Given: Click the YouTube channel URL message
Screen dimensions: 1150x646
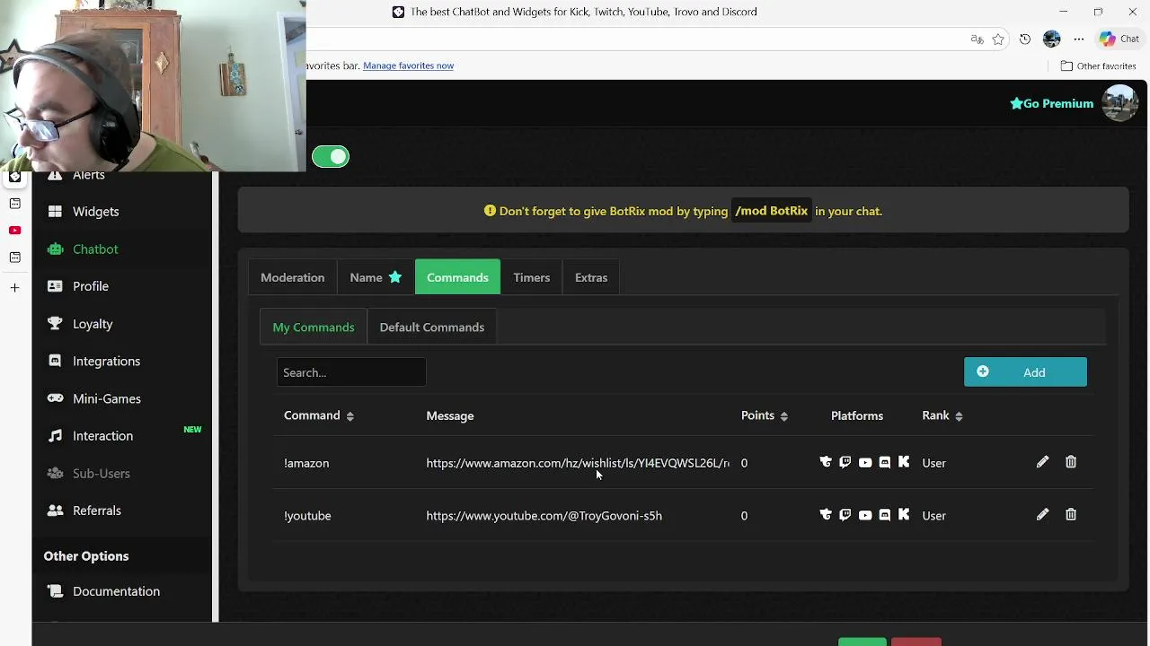Looking at the screenshot, I should tap(544, 516).
